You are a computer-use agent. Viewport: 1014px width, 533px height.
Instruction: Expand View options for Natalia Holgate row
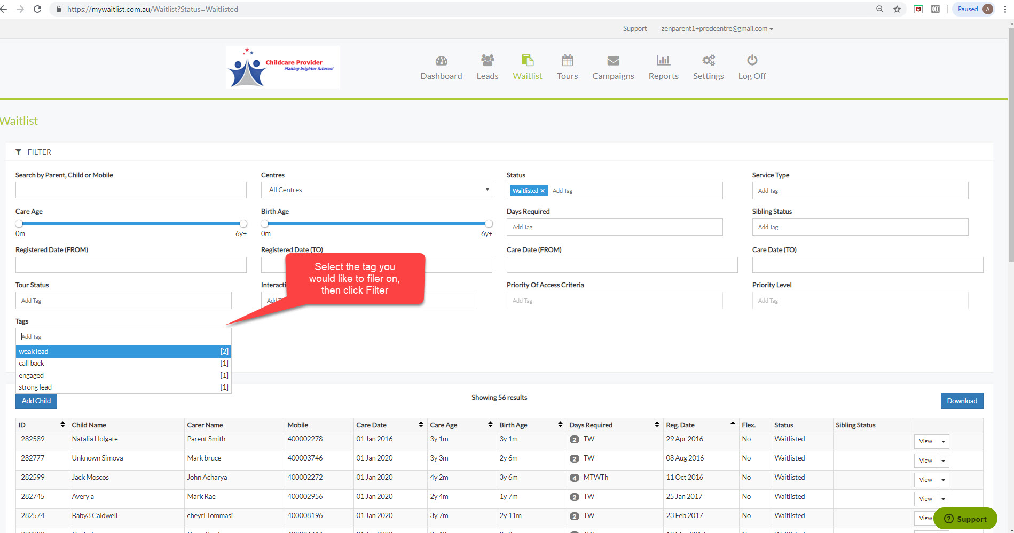coord(943,441)
